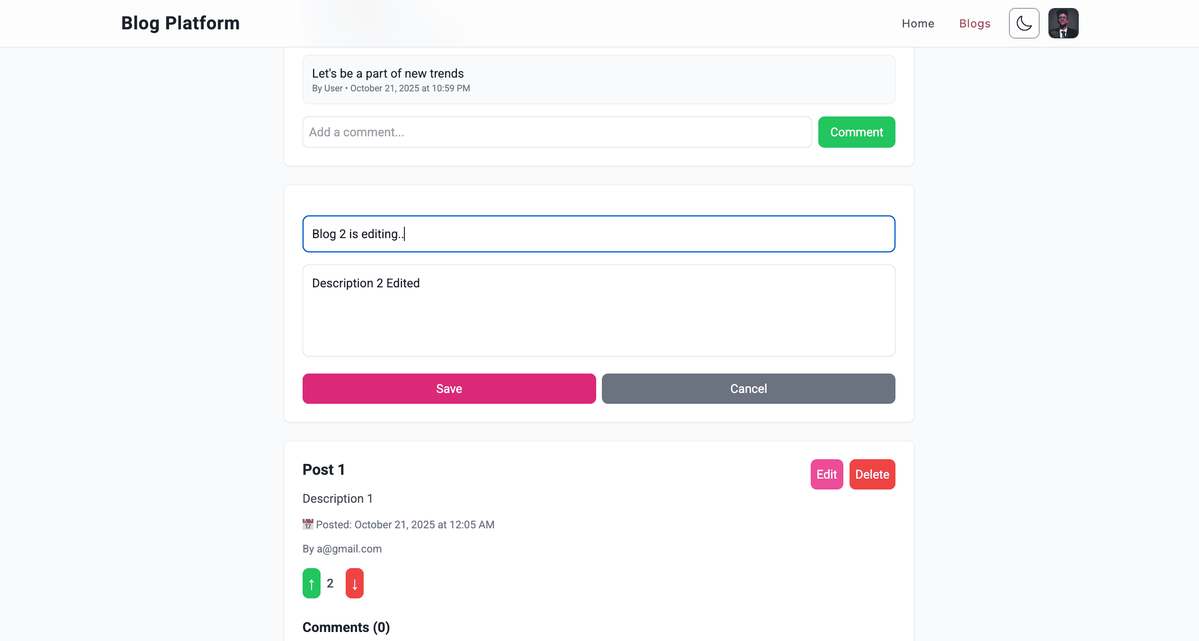This screenshot has width=1199, height=641.
Task: Downvote Post 1 with red arrow
Action: coord(354,583)
